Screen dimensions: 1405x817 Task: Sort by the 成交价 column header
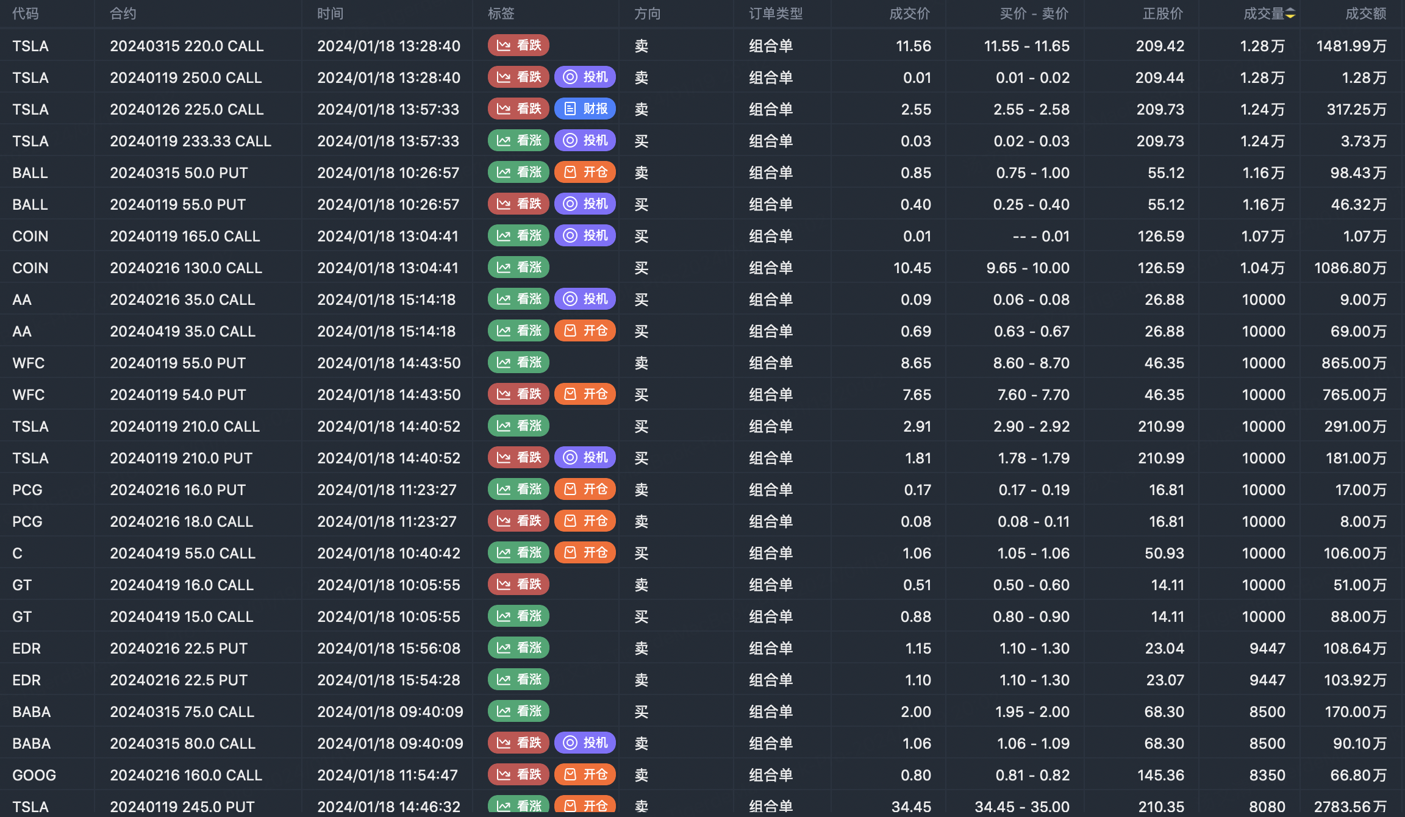909,13
